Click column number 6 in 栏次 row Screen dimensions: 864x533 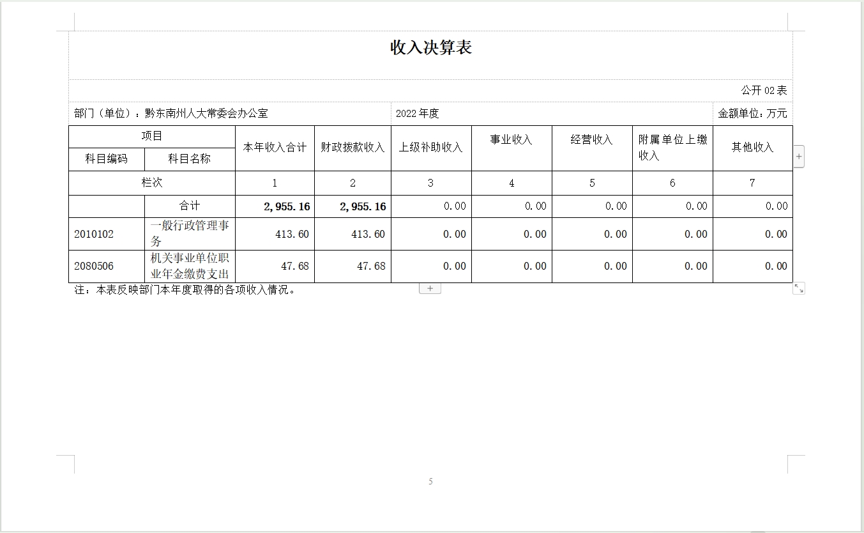pyautogui.click(x=672, y=183)
